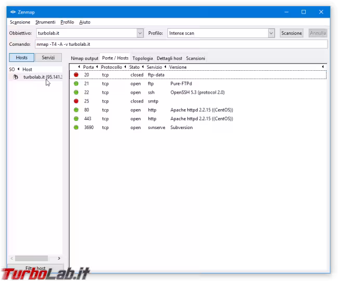The height and width of the screenshot is (281, 338).
Task: Sort by the Versione column header
Action: pos(178,67)
